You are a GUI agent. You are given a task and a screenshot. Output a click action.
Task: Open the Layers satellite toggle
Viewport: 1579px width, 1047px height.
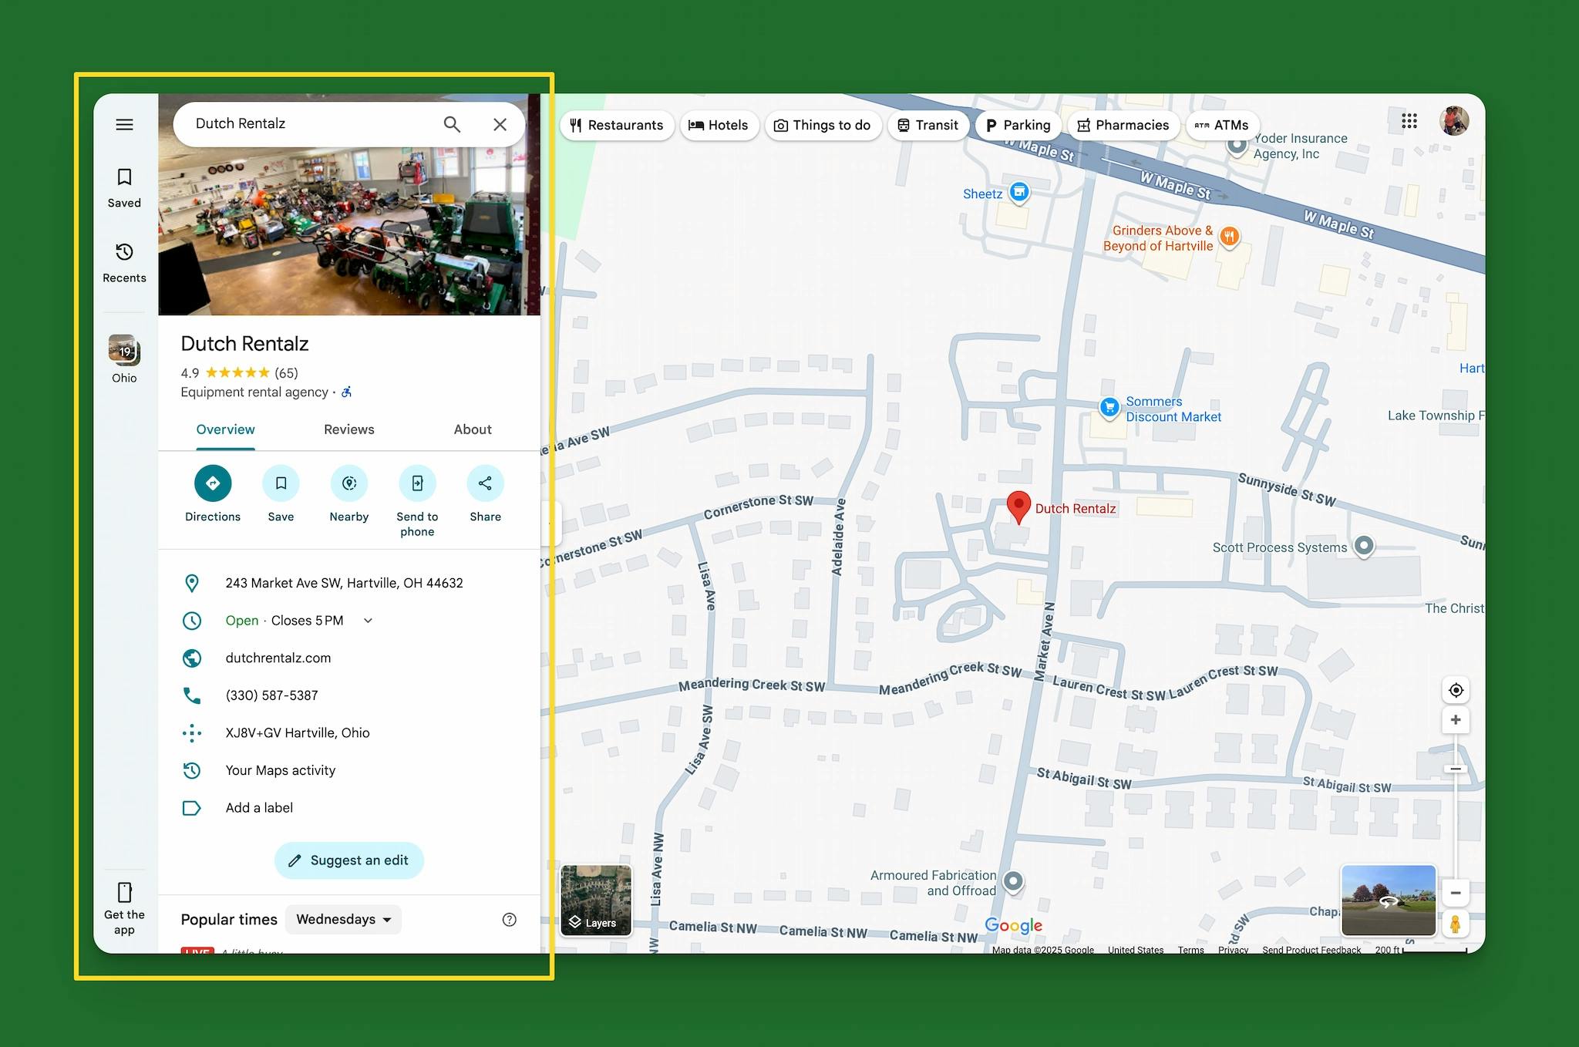(x=596, y=901)
